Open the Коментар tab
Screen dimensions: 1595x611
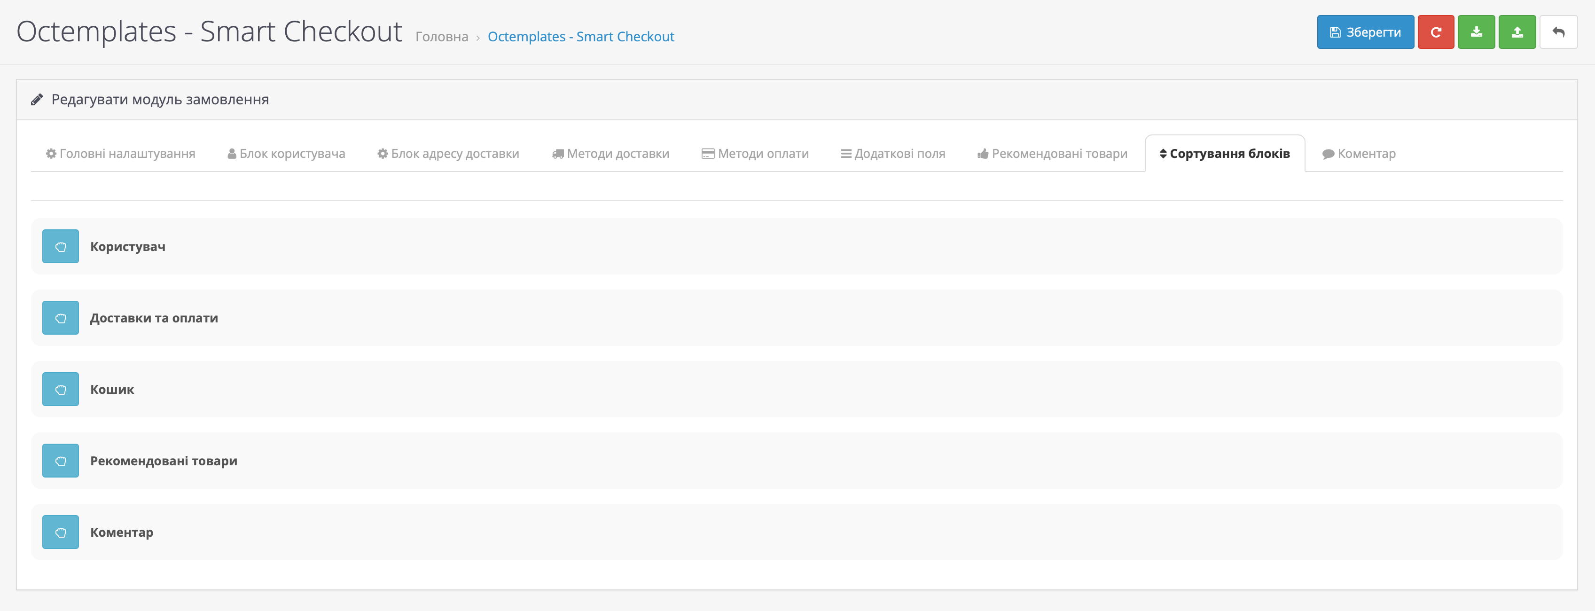click(1359, 154)
